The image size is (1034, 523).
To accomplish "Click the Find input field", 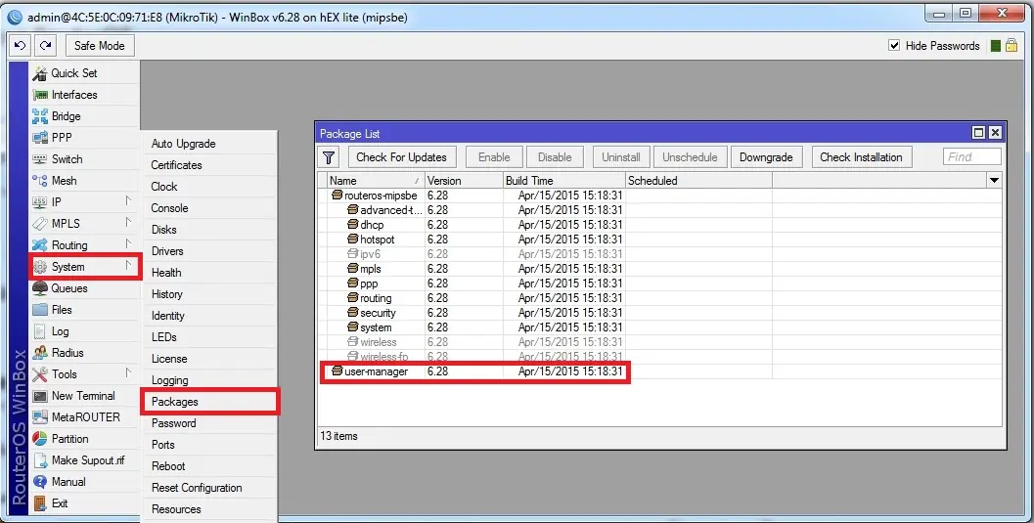I will click(x=972, y=156).
